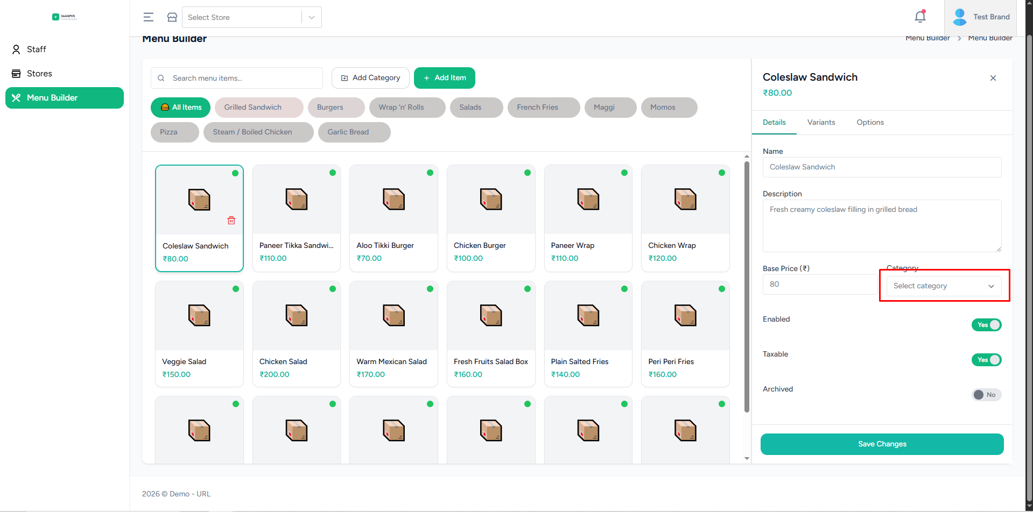Click the search magnifier icon

pos(161,78)
